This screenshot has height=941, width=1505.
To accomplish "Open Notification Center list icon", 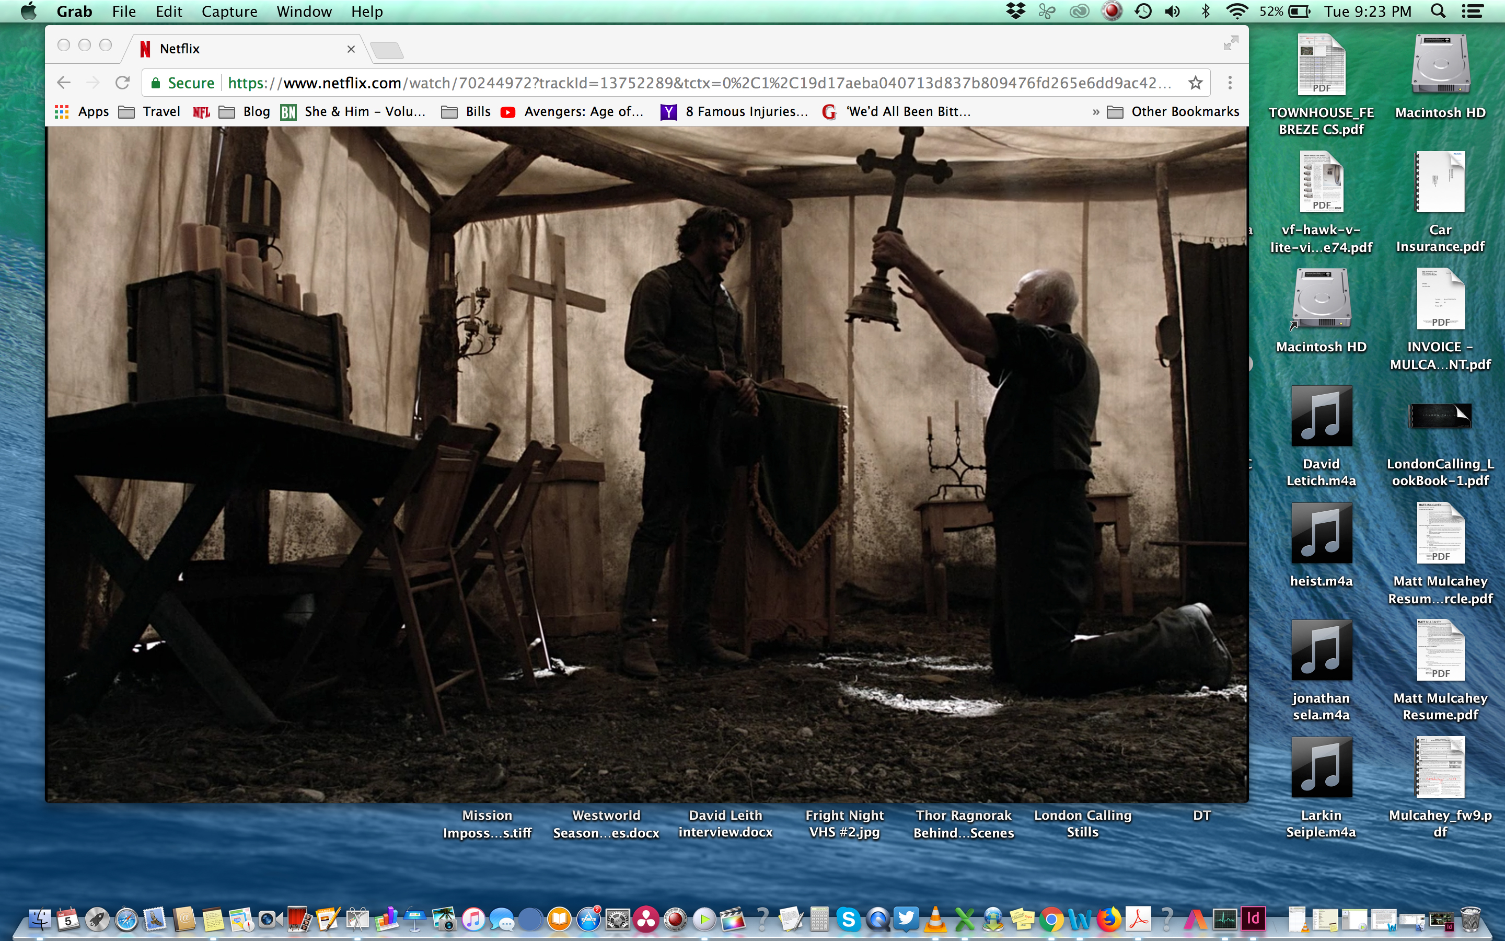I will [x=1472, y=11].
